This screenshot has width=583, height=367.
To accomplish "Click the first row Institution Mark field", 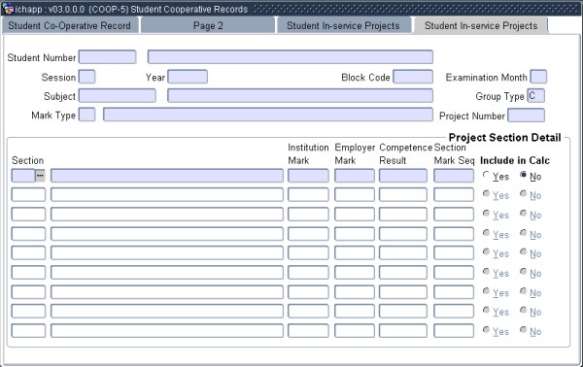I will (x=308, y=176).
